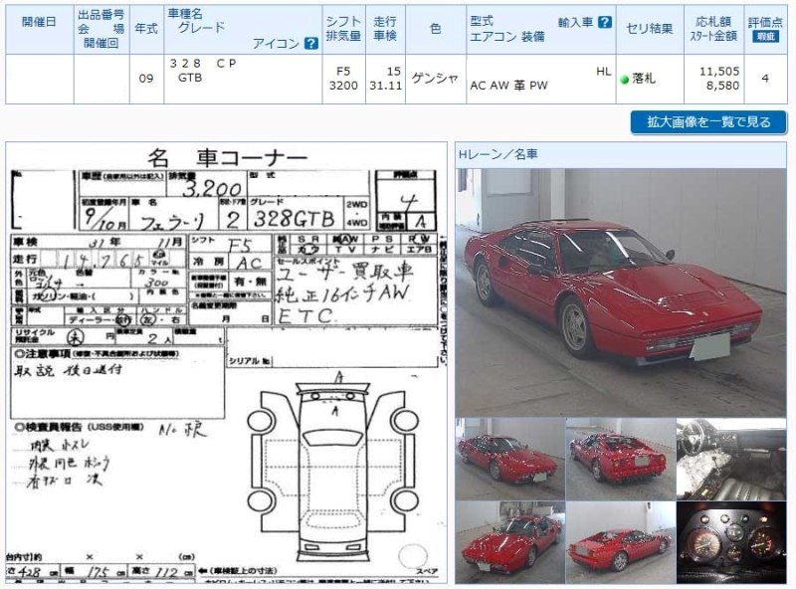Click the GTB grade text
796x589 pixels.
point(190,79)
